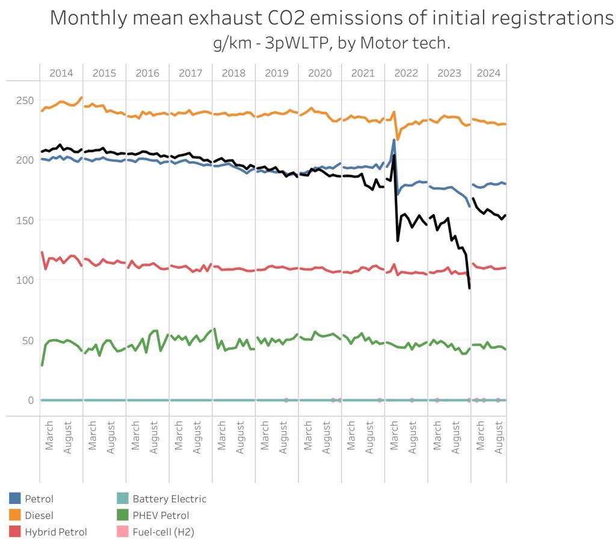
Task: Click the 250 y-axis tick label
Action: click(25, 100)
